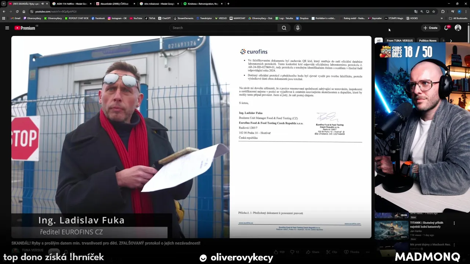Viewport: 470px width, 264px height.
Task: Switch to věra mikulcová Google tab
Action: click(x=159, y=4)
